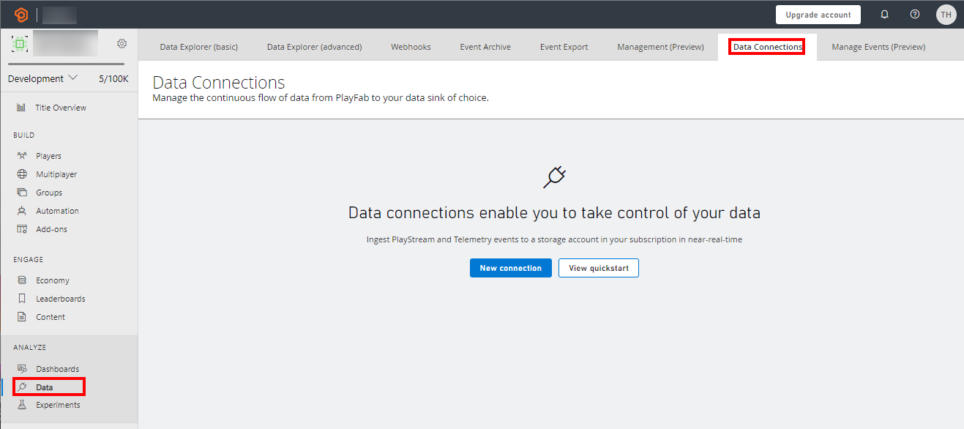Viewport: 964px width, 429px height.
Task: Click the Upgrade account button
Action: coord(818,15)
